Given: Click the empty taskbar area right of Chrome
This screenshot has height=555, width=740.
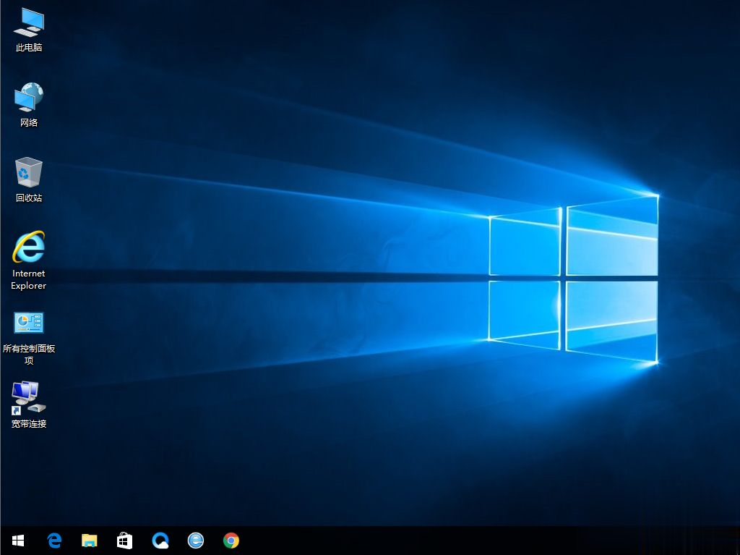Looking at the screenshot, I should (x=434, y=540).
